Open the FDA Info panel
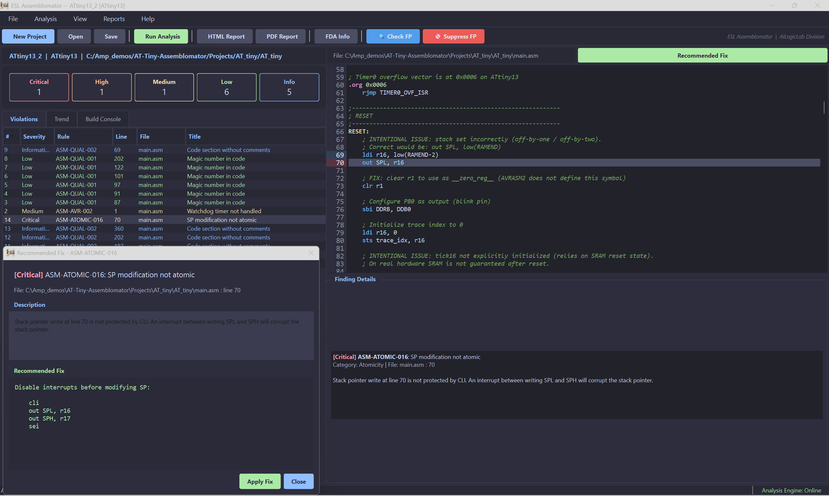 point(336,36)
